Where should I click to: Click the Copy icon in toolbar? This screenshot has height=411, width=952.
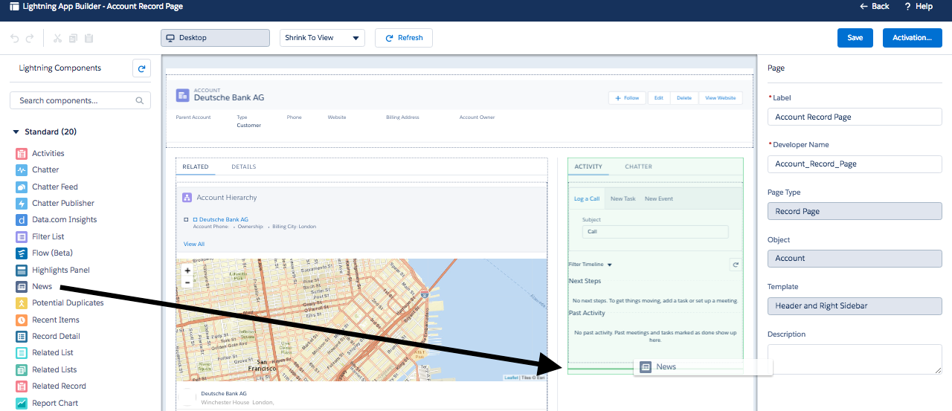74,38
